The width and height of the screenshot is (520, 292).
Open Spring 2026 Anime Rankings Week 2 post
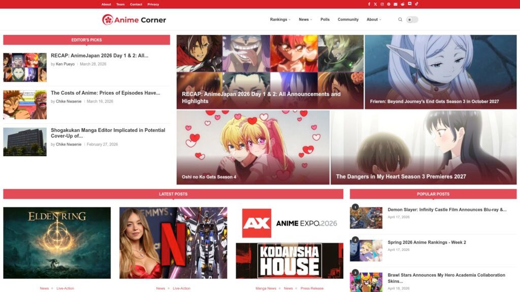[x=427, y=242]
